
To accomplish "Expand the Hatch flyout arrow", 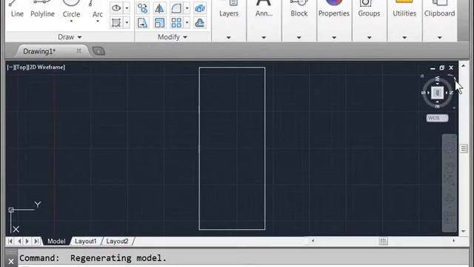I will click(x=127, y=23).
